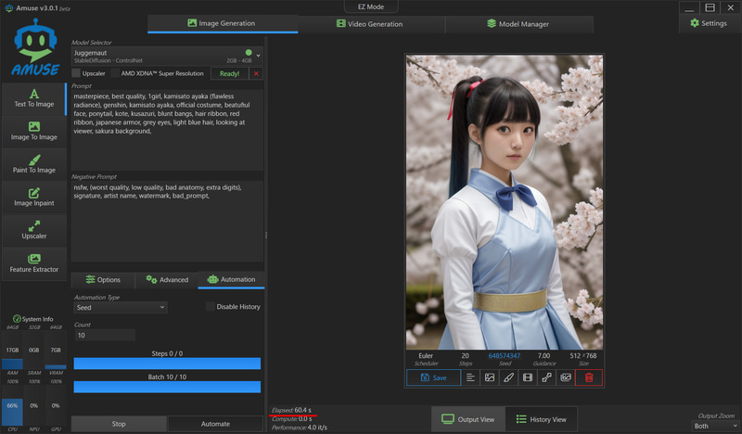Open the Advanced tab
Image resolution: width=742 pixels, height=434 pixels.
click(167, 280)
